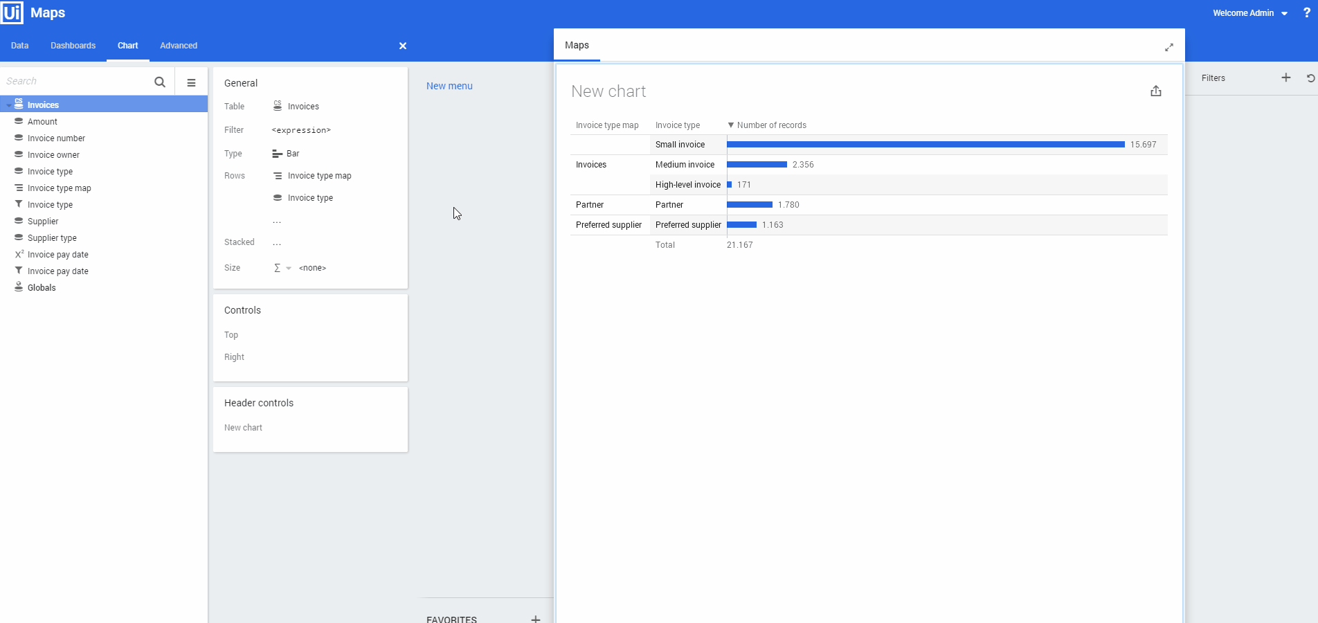Add a favorite with plus icon
The width and height of the screenshot is (1318, 623).
click(535, 618)
